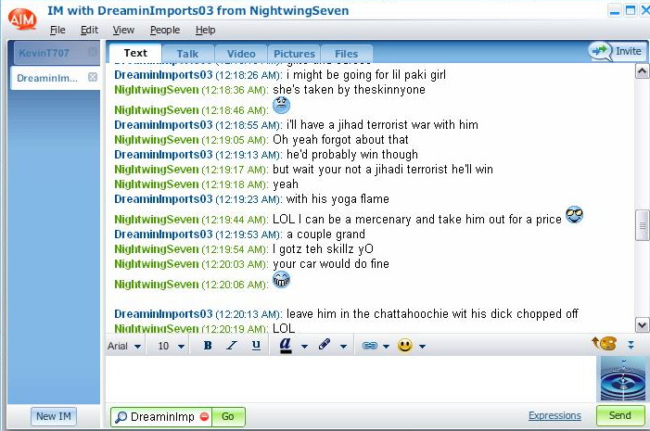
Task: Close the DreaminIm... conversation tab
Action: pyautogui.click(x=93, y=77)
